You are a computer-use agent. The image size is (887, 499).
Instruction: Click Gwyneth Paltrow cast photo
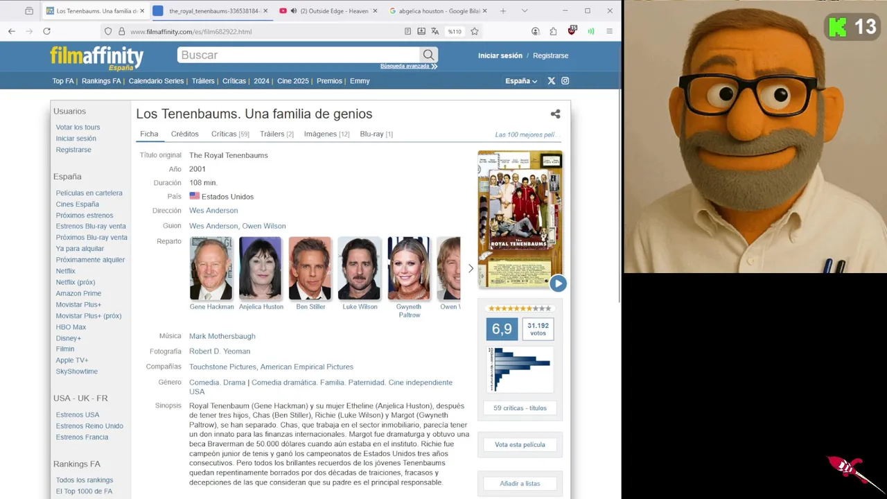click(409, 268)
